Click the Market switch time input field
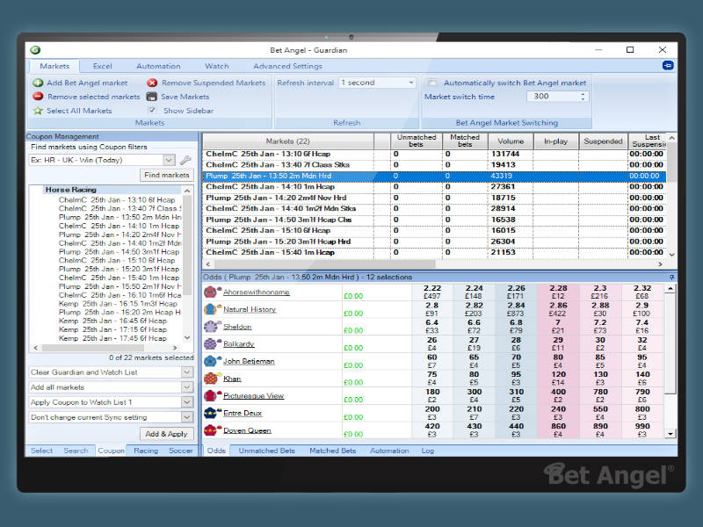This screenshot has height=527, width=703. point(553,97)
